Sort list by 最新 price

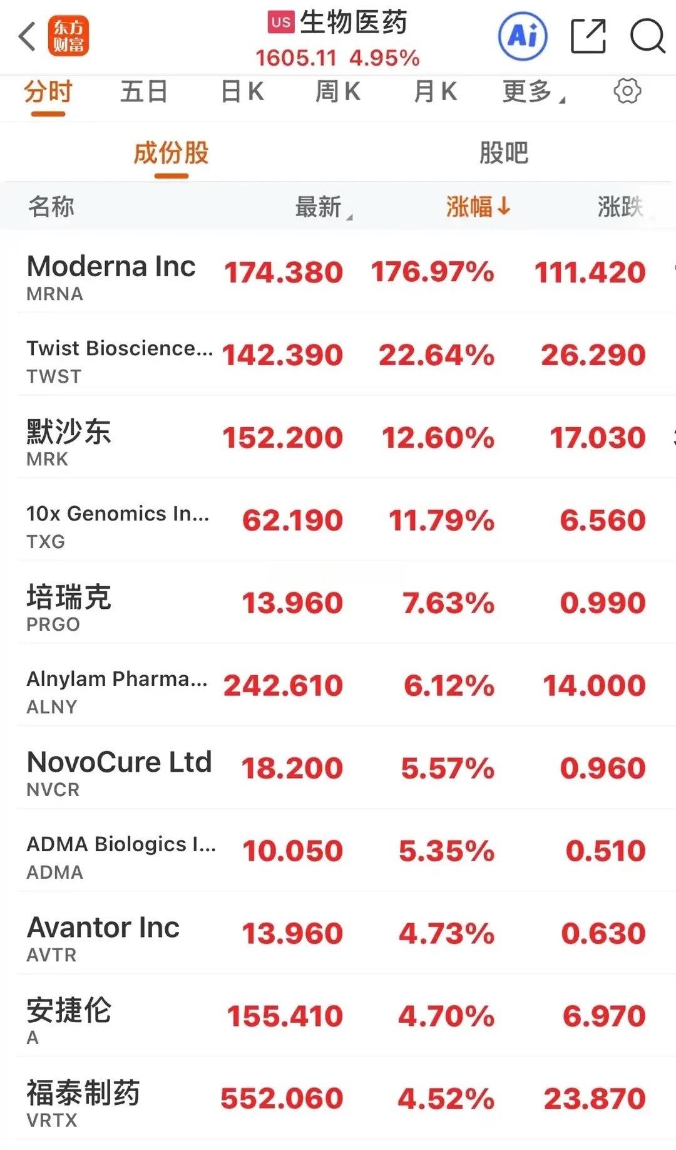click(x=324, y=207)
